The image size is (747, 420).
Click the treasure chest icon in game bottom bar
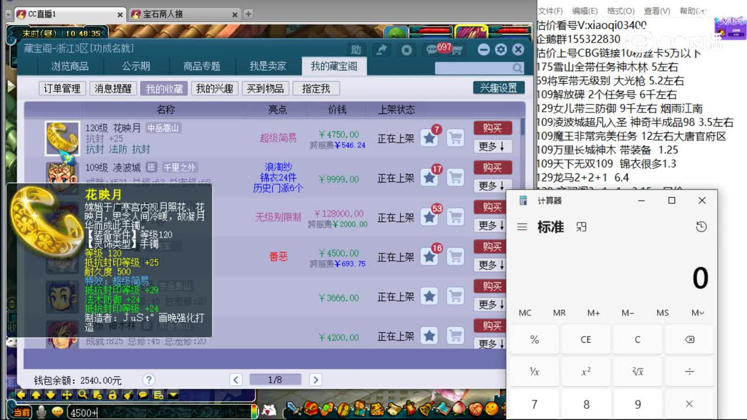point(312,408)
